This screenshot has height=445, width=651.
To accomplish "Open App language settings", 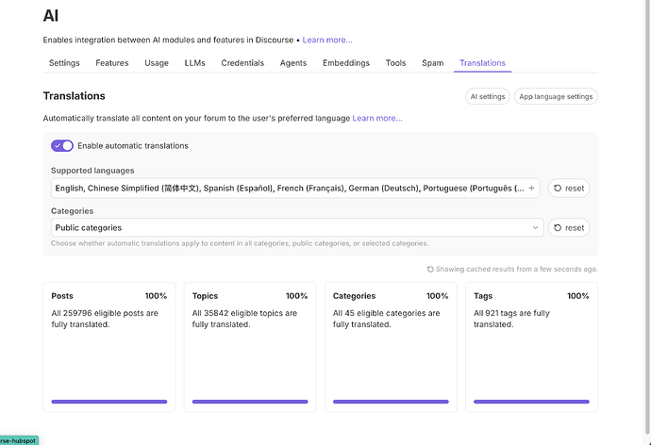I will coord(556,96).
